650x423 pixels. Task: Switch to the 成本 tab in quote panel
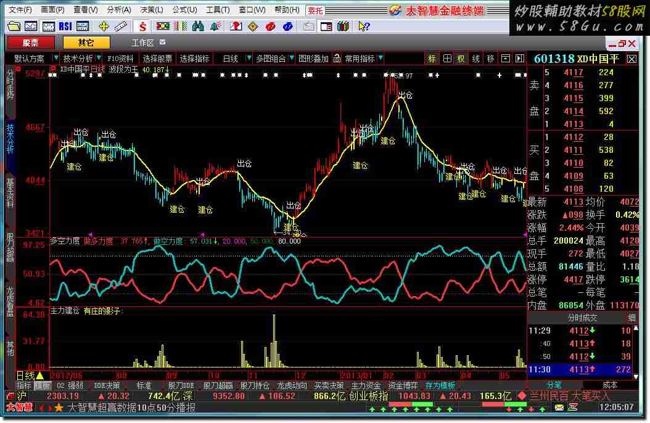(610, 385)
